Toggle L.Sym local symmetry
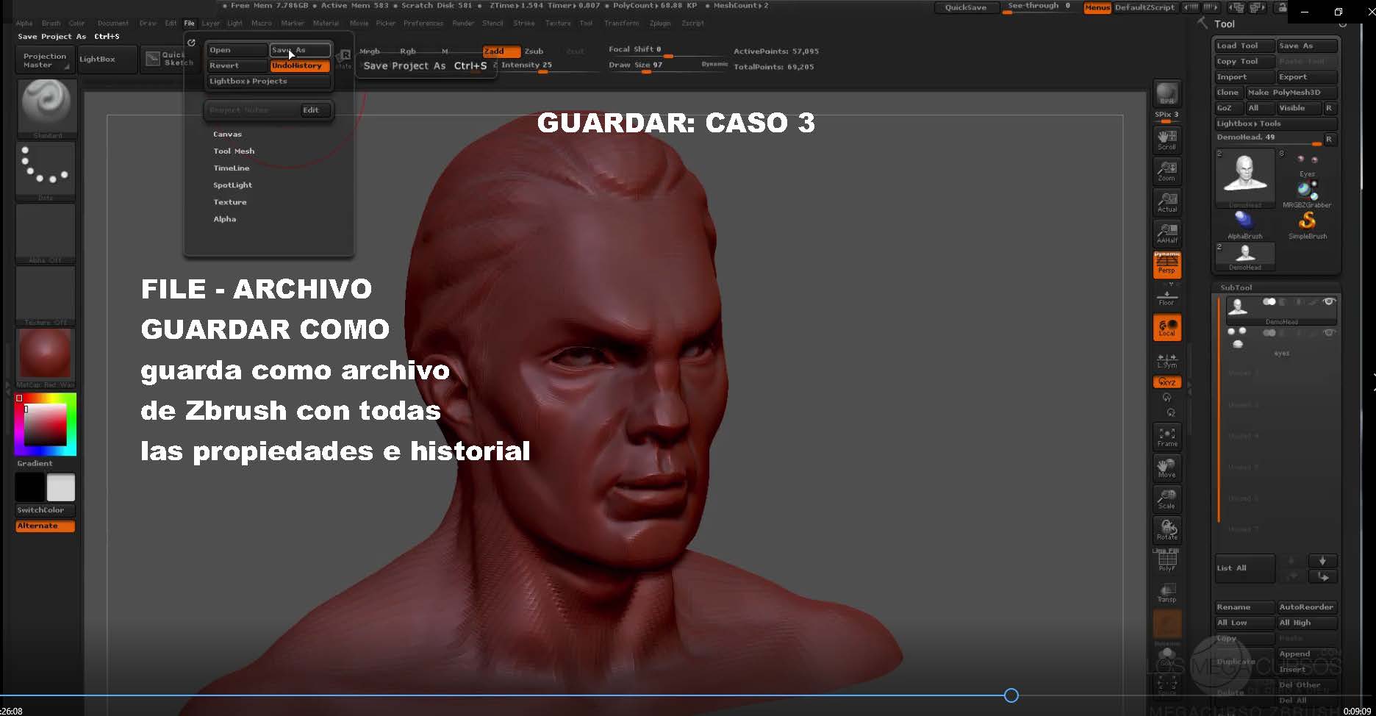 (x=1167, y=360)
